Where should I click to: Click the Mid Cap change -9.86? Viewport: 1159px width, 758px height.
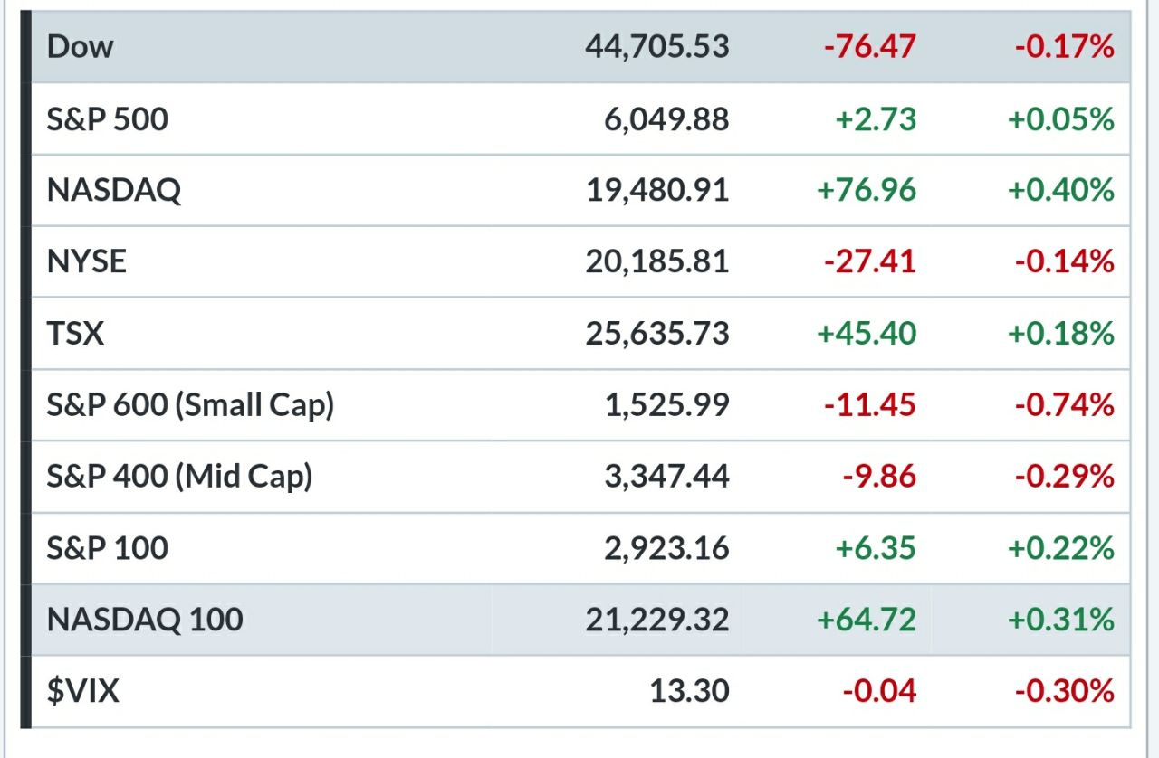coord(880,476)
